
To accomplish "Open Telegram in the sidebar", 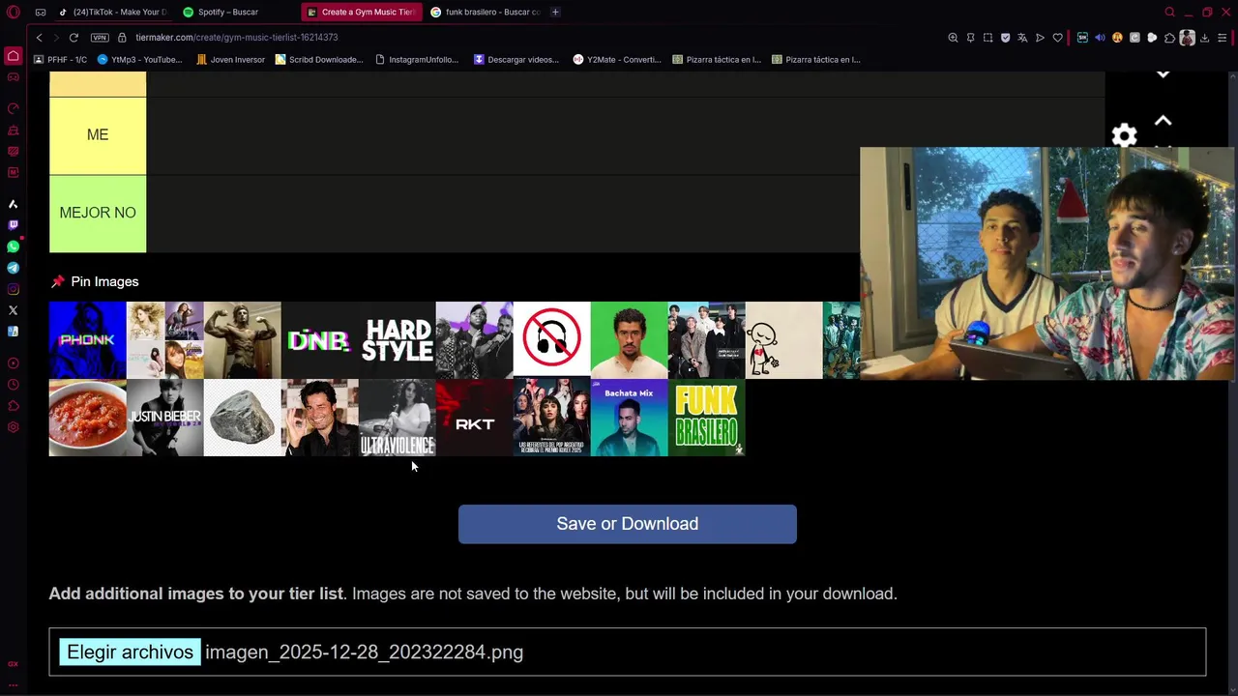I will click(14, 268).
